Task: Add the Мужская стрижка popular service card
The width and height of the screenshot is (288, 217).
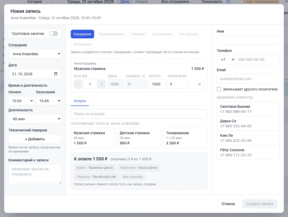Action: pos(93,138)
